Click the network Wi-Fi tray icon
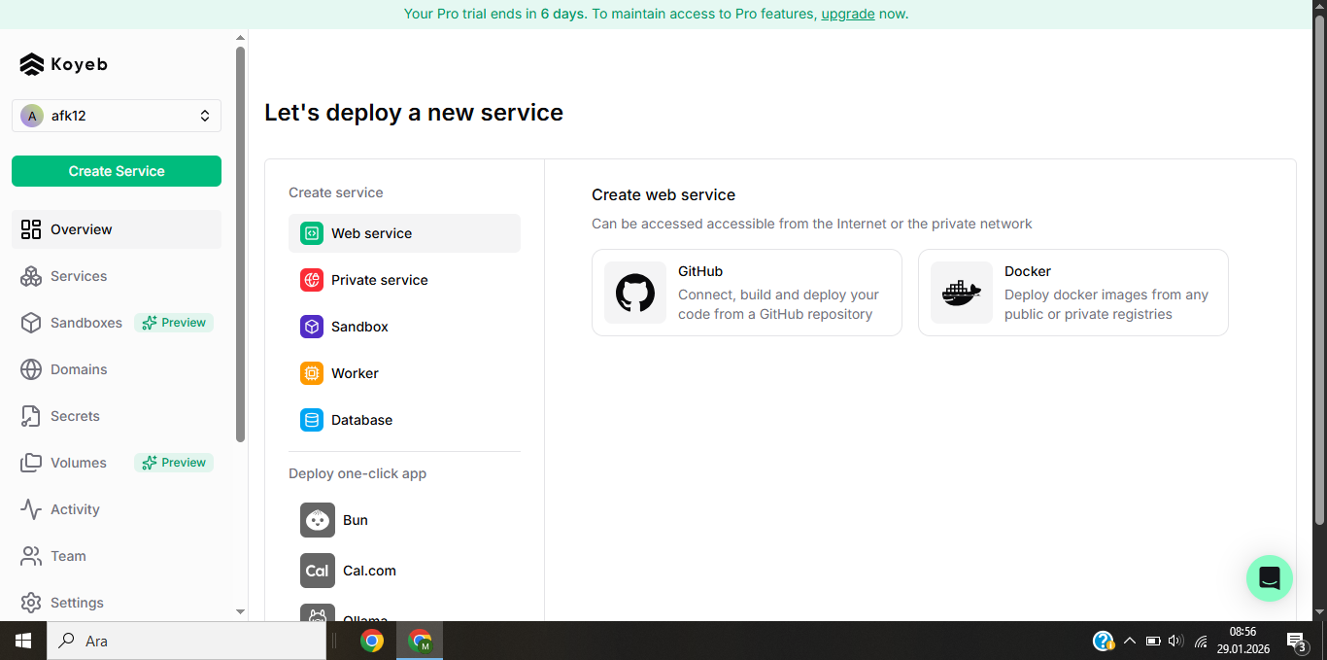 [1201, 641]
